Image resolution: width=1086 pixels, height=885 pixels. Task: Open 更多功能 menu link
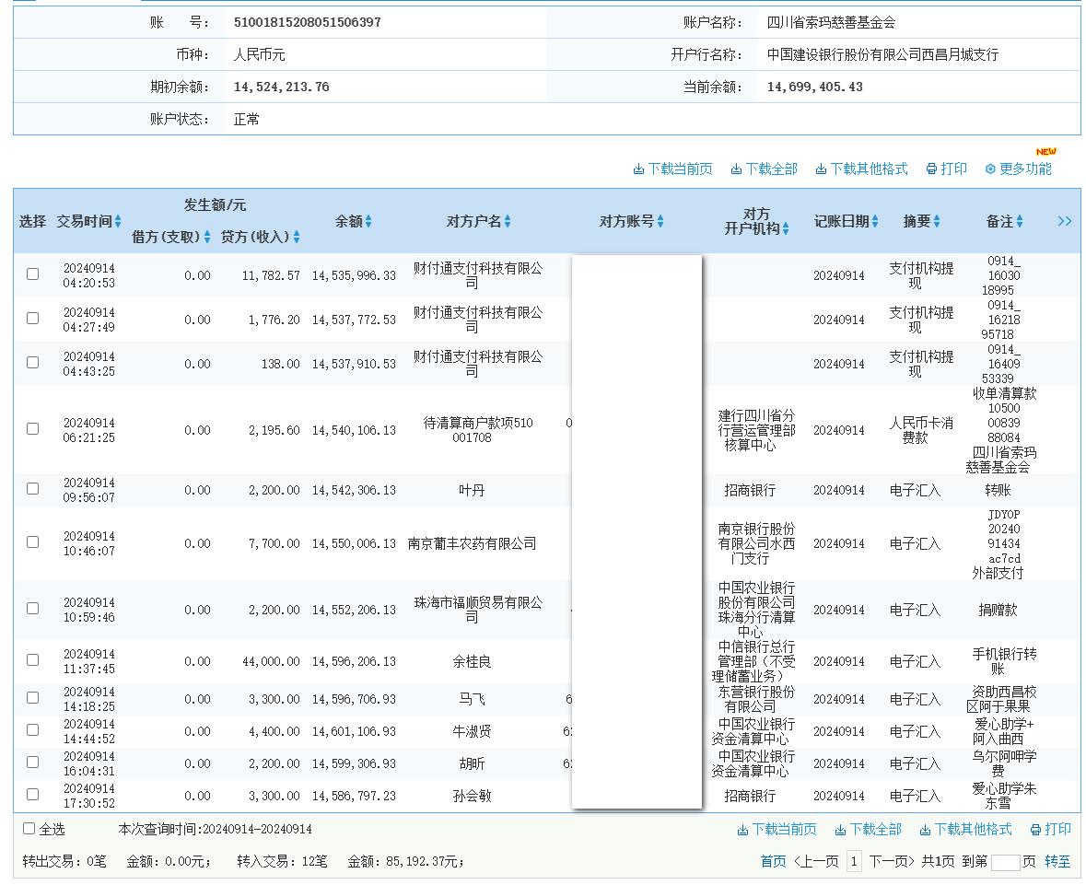[x=1026, y=169]
